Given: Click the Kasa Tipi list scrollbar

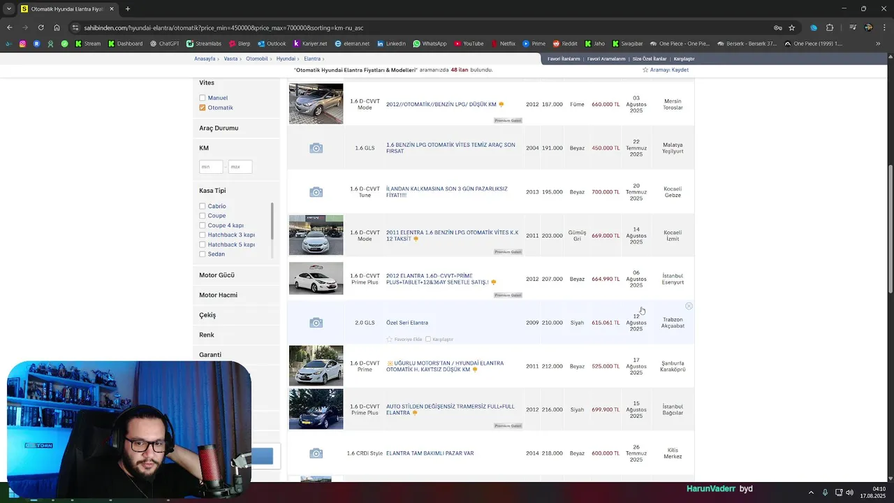Looking at the screenshot, I should click(272, 220).
